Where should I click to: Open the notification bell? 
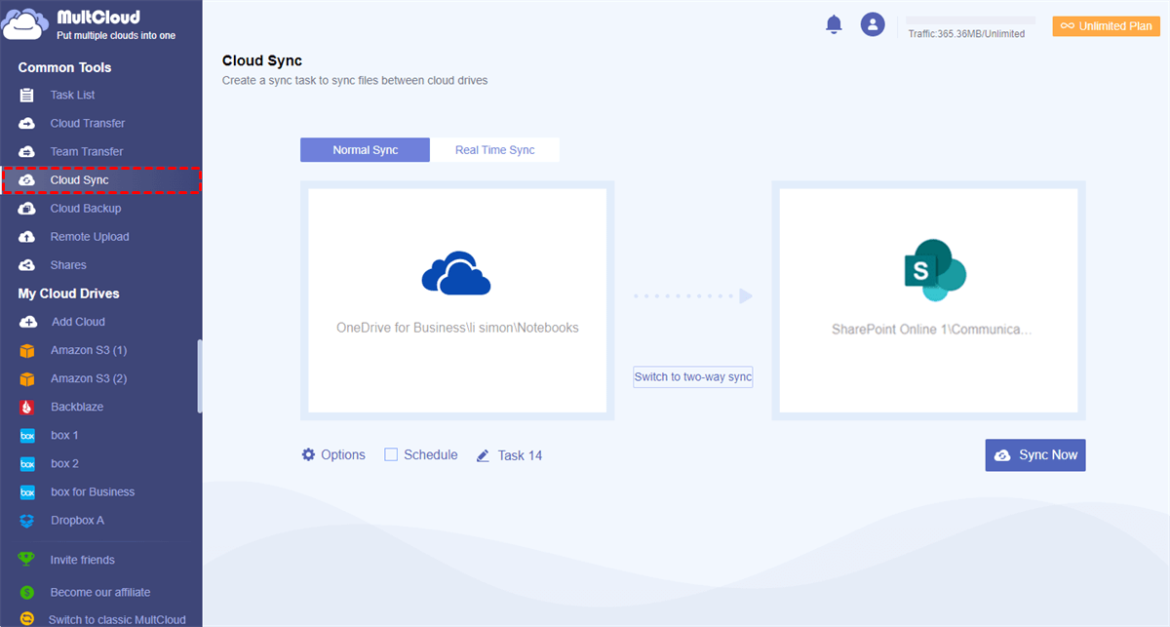pos(834,24)
